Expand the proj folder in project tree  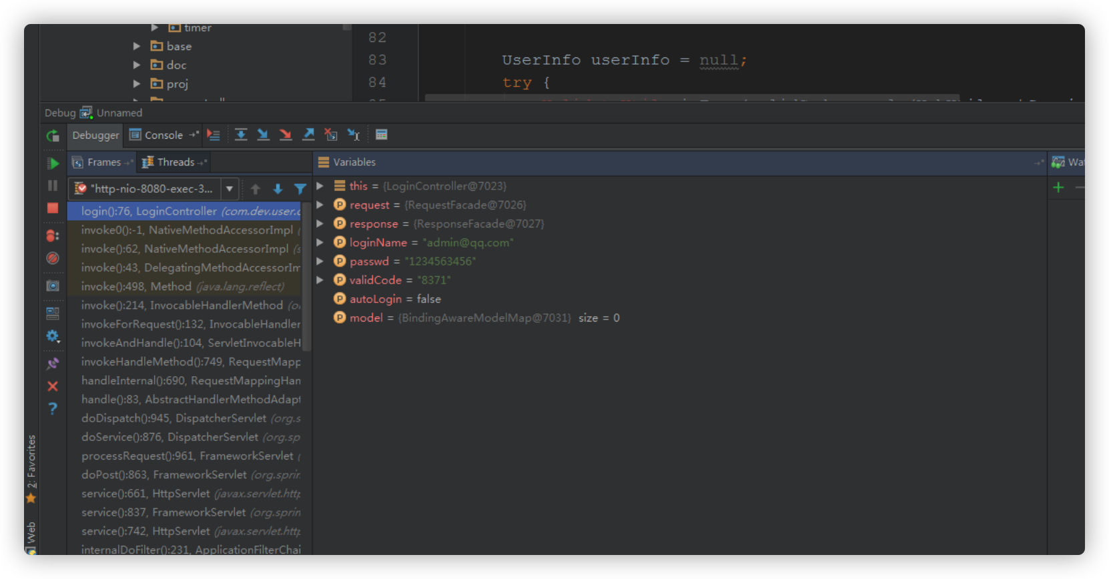136,83
